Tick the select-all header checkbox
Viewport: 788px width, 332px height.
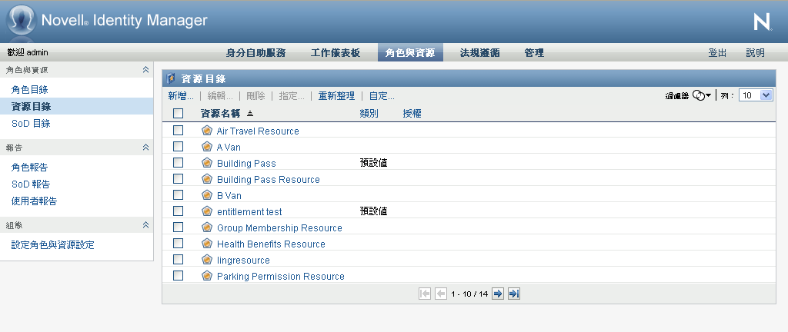click(x=178, y=113)
